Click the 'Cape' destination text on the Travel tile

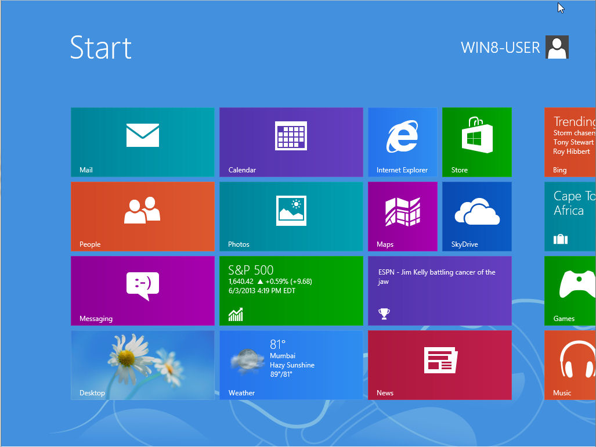click(x=568, y=196)
